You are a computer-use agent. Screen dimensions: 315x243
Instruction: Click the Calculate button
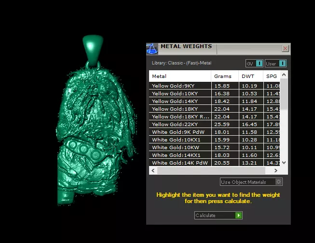219,216
